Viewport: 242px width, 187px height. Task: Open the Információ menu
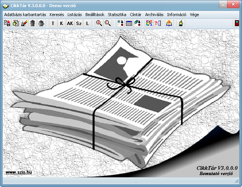[x=177, y=15]
